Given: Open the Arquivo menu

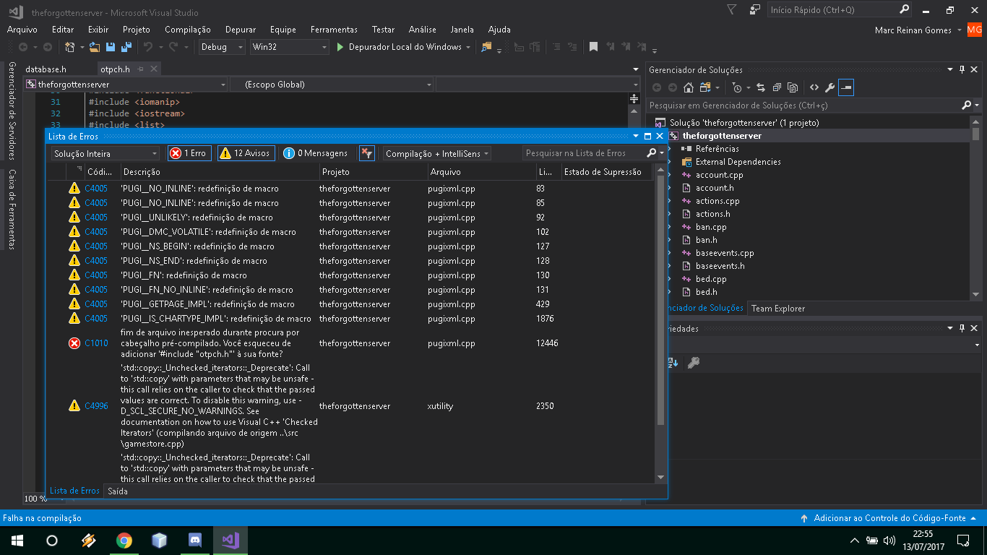Looking at the screenshot, I should (x=22, y=30).
